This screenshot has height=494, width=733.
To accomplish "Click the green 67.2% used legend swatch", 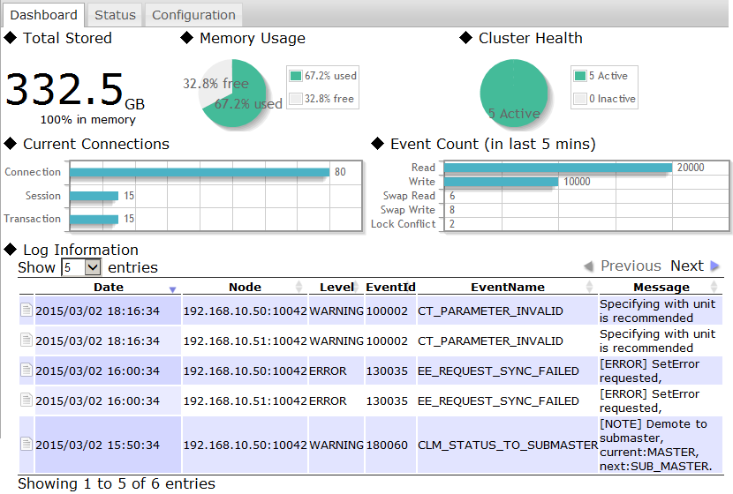I will pyautogui.click(x=296, y=76).
